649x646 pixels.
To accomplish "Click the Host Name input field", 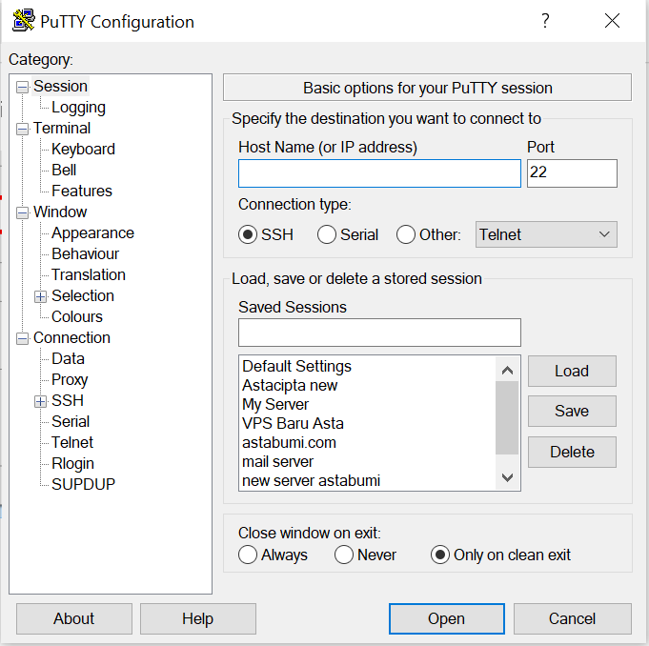I will point(379,173).
